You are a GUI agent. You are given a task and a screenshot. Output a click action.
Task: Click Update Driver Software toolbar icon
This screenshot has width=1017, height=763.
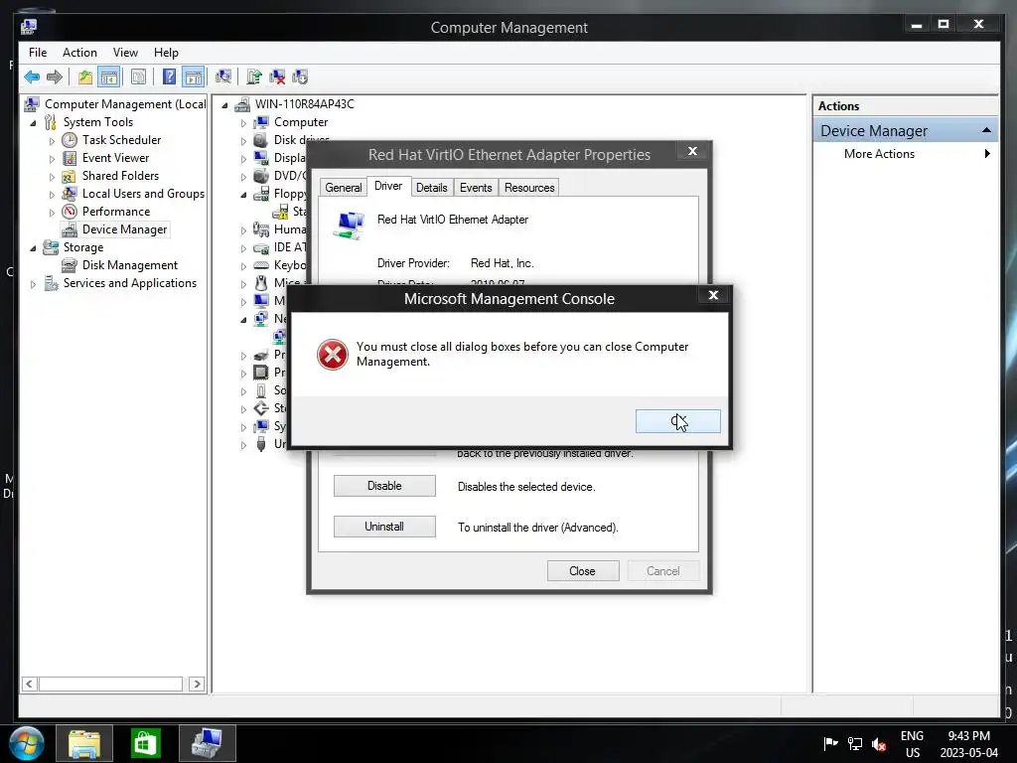click(x=254, y=77)
